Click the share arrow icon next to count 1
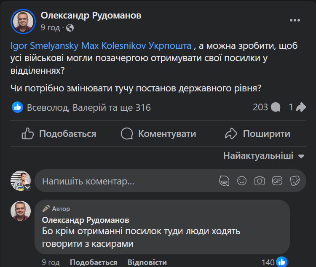Viewport: 316px width, 267px height. pyautogui.click(x=300, y=107)
